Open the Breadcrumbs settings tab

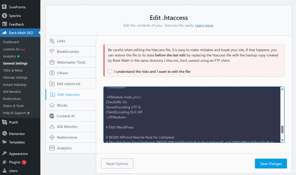click(x=71, y=52)
